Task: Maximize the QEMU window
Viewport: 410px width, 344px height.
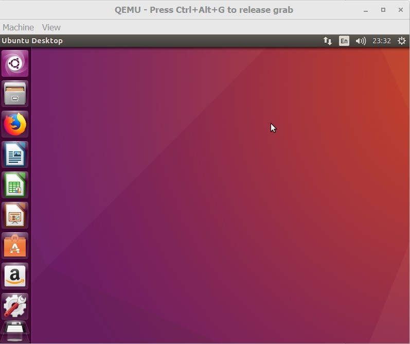Action: coord(383,10)
